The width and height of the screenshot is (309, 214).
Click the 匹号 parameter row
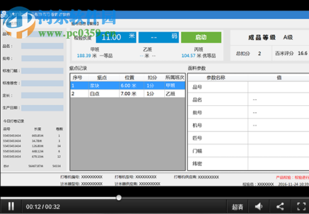tap(248, 138)
